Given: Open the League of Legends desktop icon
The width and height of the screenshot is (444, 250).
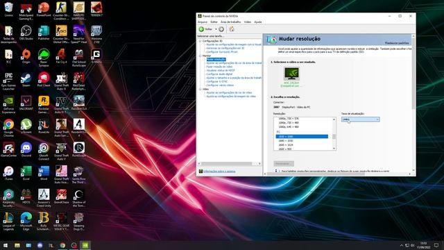Looking at the screenshot, I should (8, 222).
